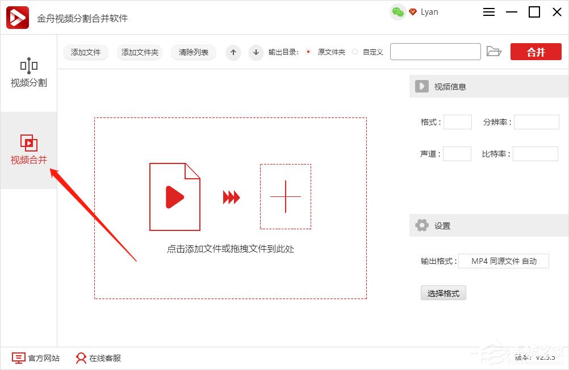The width and height of the screenshot is (569, 370).
Task: Click the app logo in the top-left corner
Action: pos(17,17)
